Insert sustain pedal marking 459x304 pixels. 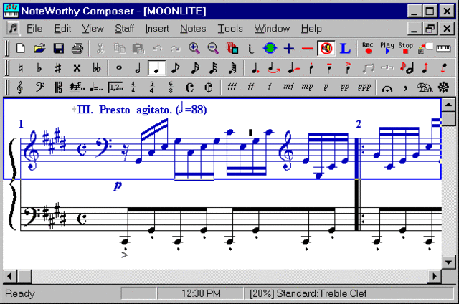pyautogui.click(x=425, y=87)
